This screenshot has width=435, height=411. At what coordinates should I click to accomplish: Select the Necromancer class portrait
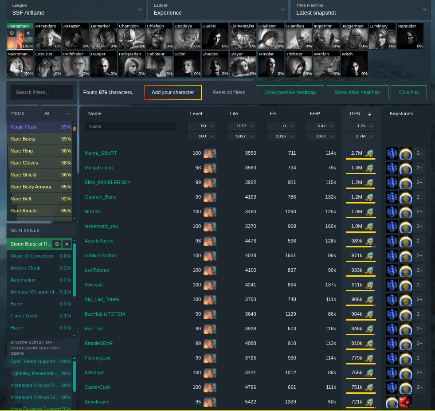pyautogui.click(x=20, y=64)
